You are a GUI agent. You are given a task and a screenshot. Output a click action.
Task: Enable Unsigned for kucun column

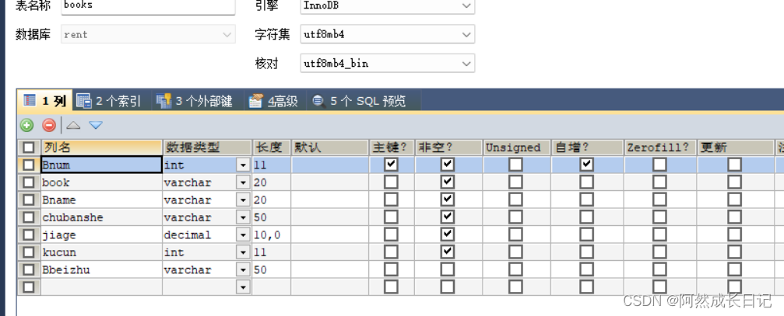coord(515,252)
